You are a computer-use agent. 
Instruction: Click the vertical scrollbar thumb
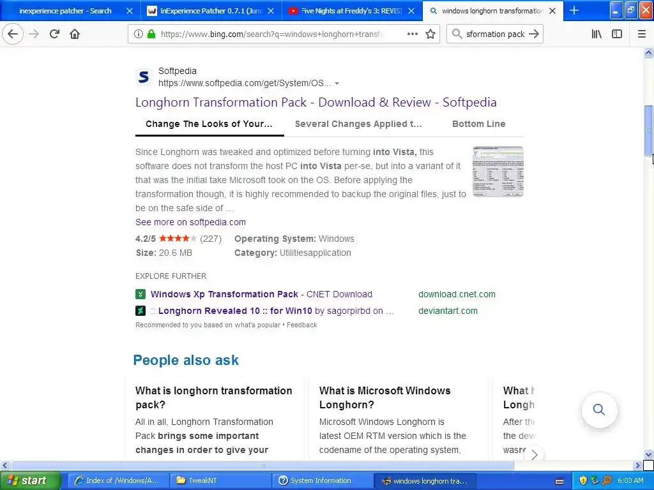click(648, 130)
